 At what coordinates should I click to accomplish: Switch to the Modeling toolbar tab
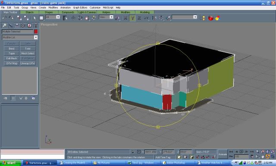[x=145, y=12]
